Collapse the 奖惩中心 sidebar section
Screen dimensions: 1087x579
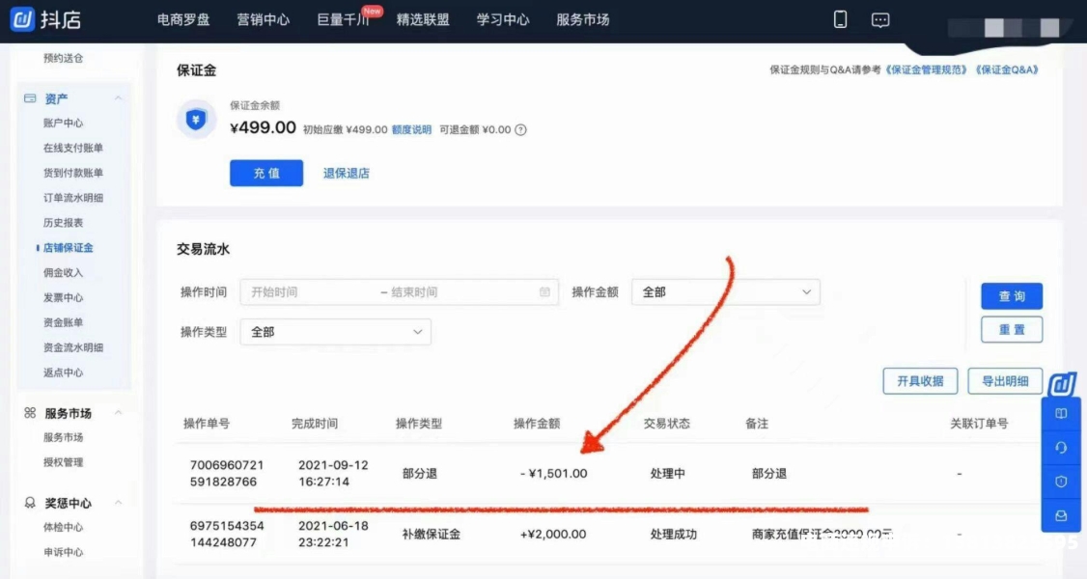[x=118, y=504]
